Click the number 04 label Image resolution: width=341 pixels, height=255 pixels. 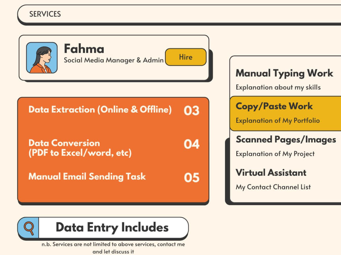click(191, 144)
